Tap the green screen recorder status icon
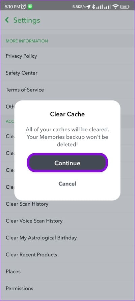The height and width of the screenshot is (301, 135). pos(30,7)
